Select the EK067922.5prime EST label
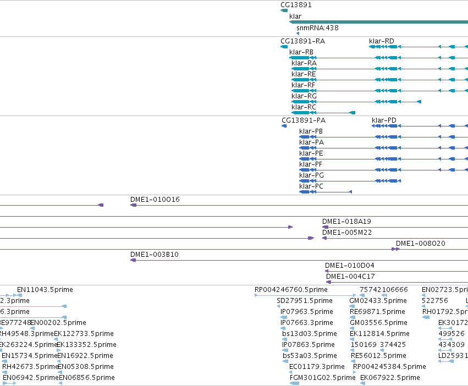468x386 pixels. point(390,378)
